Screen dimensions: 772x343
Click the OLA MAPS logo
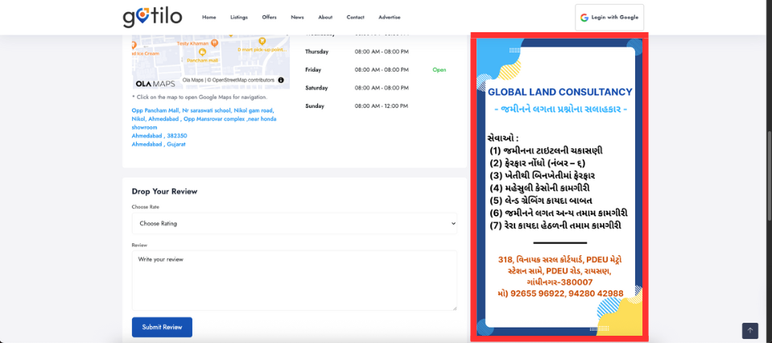point(155,84)
